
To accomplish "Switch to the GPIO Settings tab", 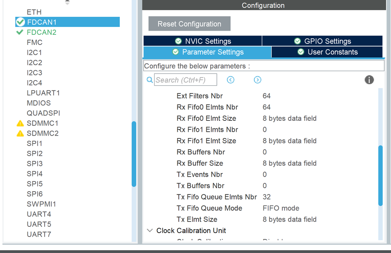I will tap(323, 41).
